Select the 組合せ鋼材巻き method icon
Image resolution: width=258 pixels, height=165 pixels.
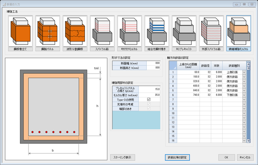pyautogui.click(x=157, y=33)
